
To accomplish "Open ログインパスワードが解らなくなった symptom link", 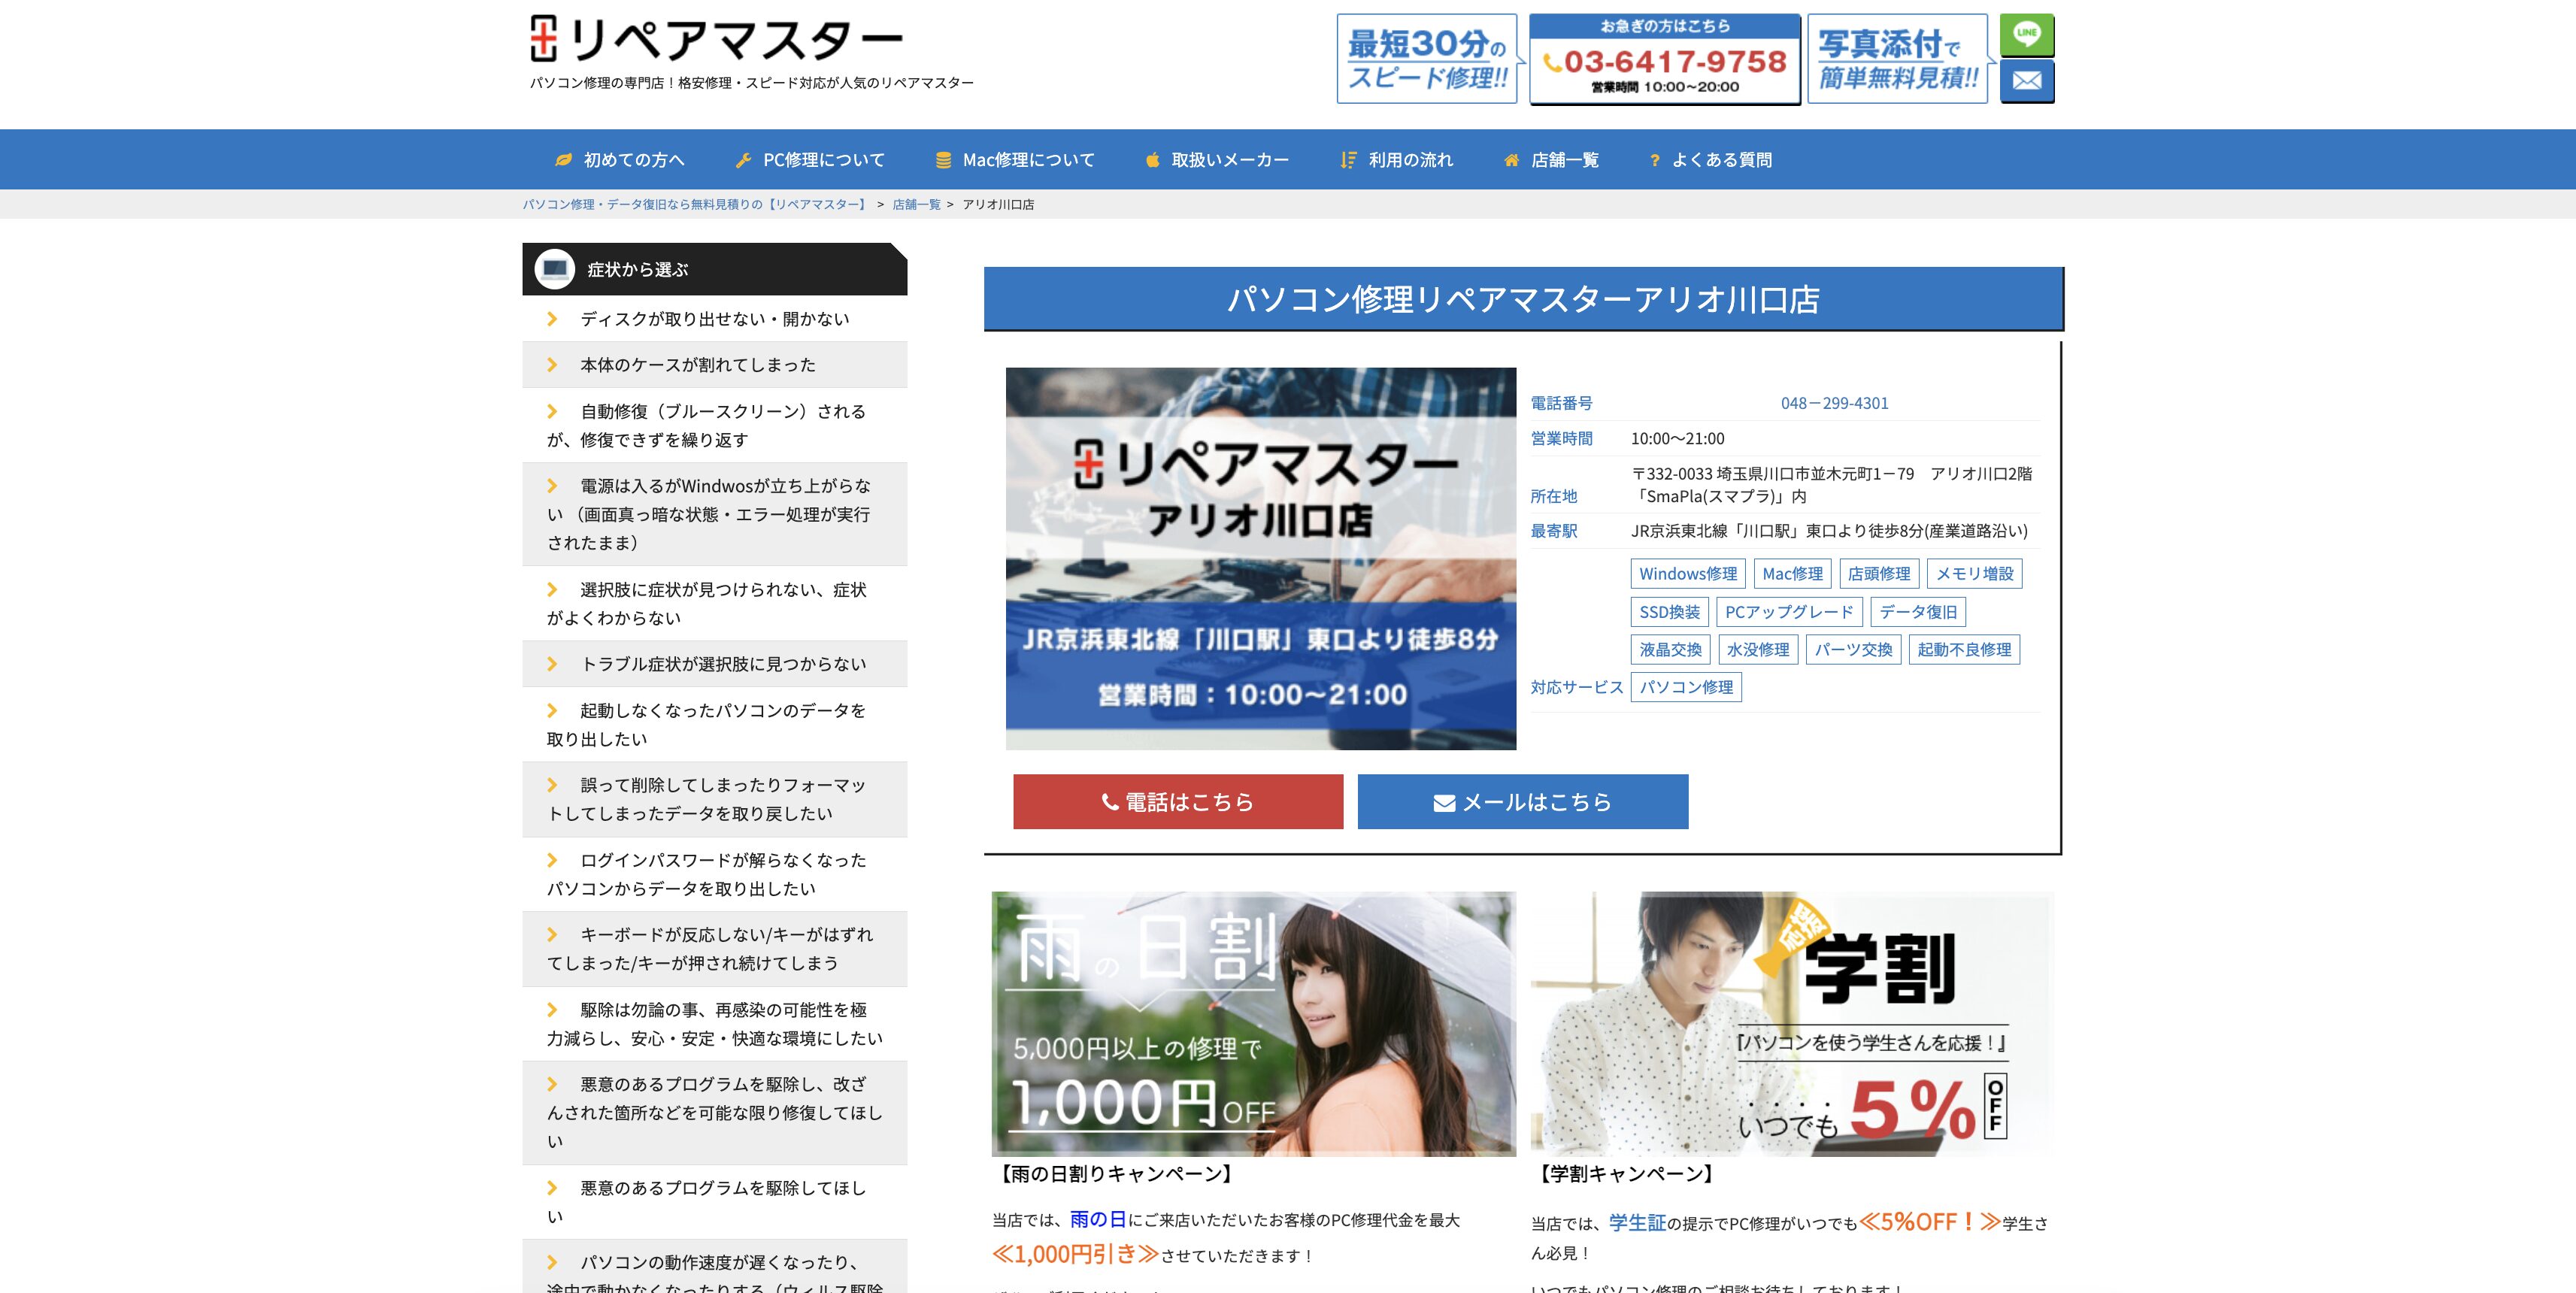I will [x=714, y=874].
